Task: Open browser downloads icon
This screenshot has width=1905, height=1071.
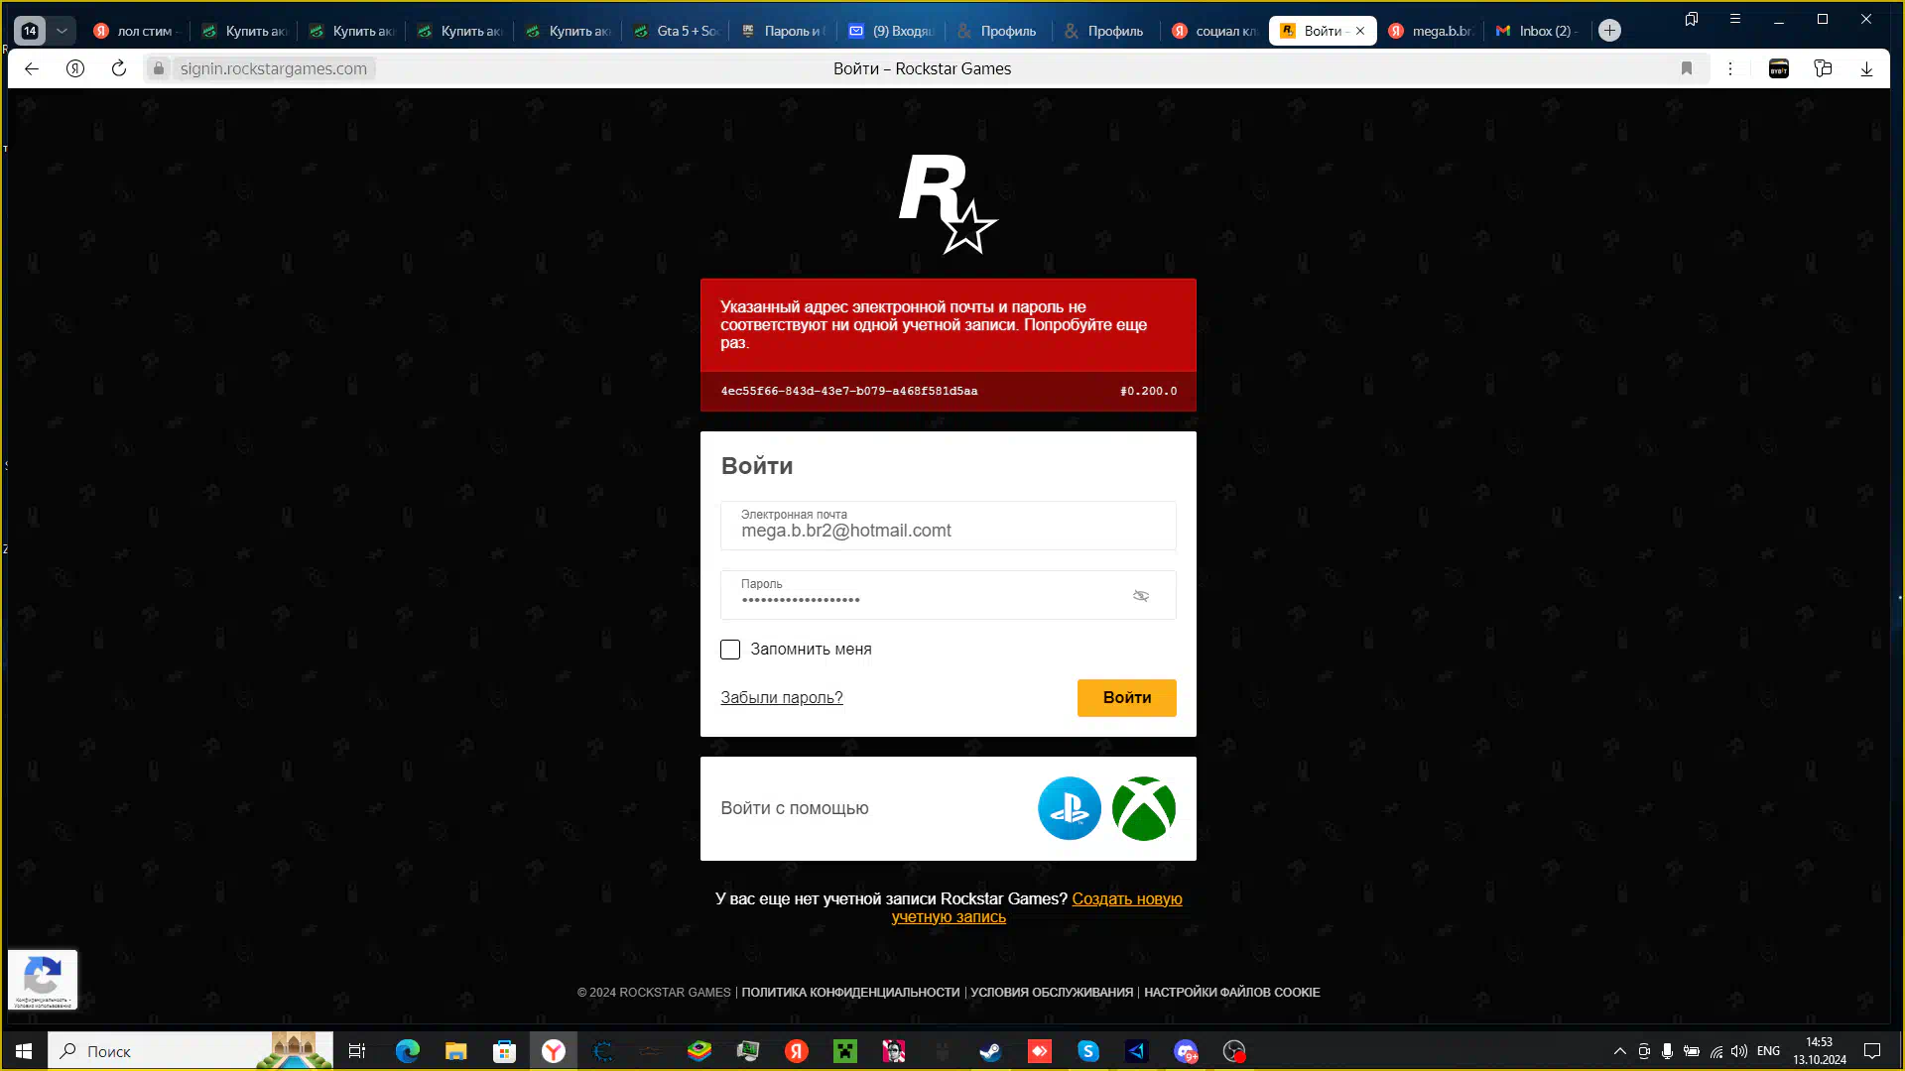Action: 1866,68
